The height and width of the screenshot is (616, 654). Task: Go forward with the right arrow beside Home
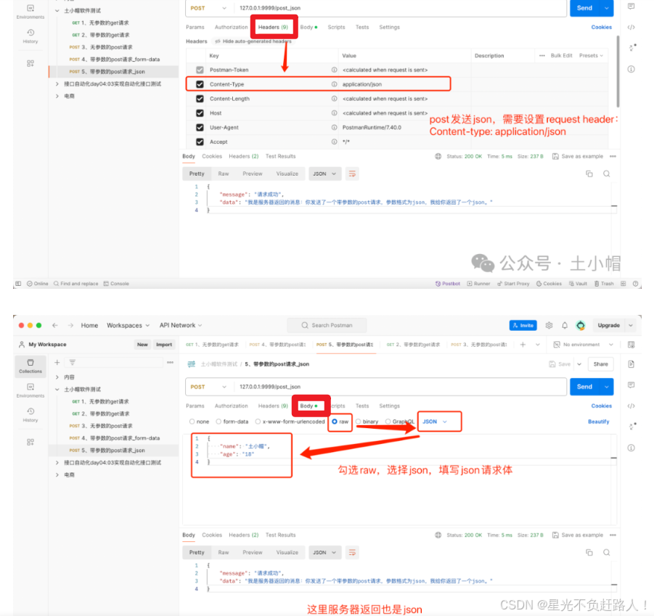point(70,326)
